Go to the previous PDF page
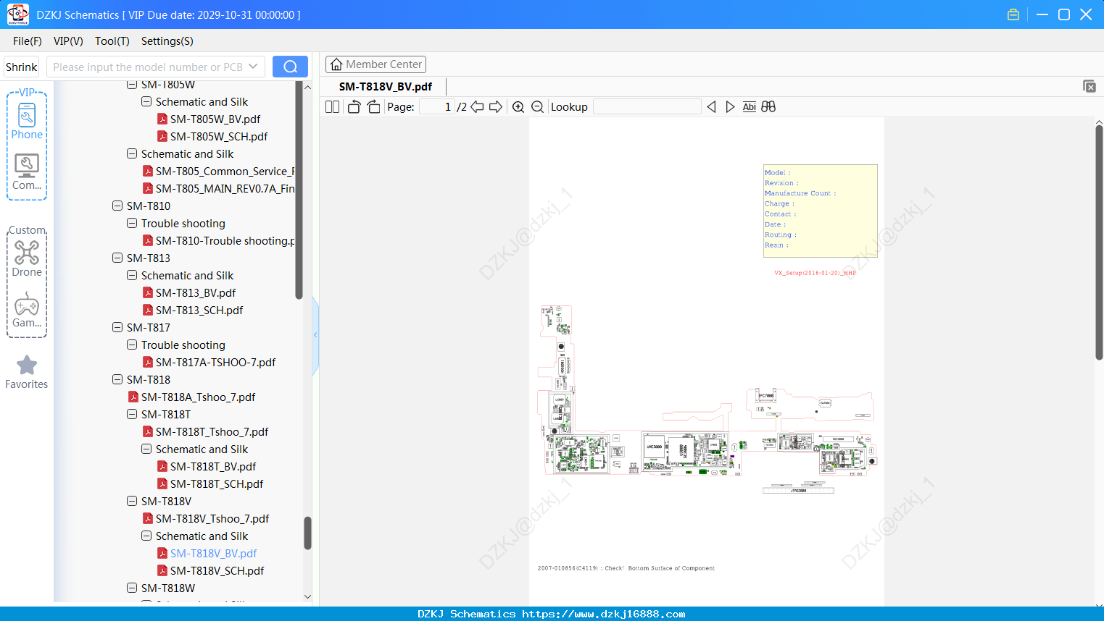 click(477, 107)
